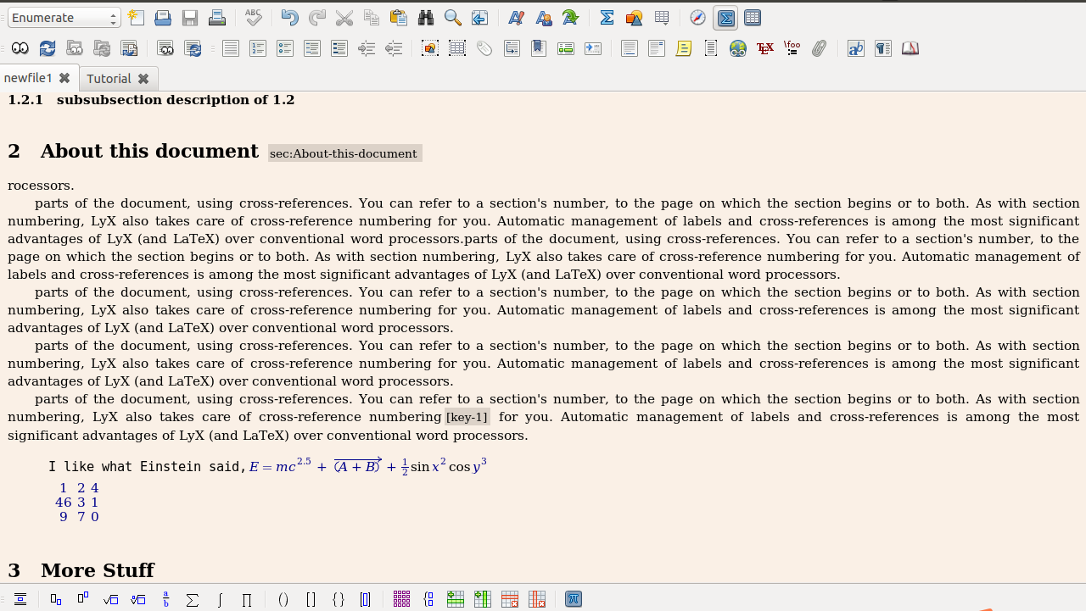Apply itemized bullet list style
This screenshot has height=611, width=1086.
pyautogui.click(x=284, y=48)
